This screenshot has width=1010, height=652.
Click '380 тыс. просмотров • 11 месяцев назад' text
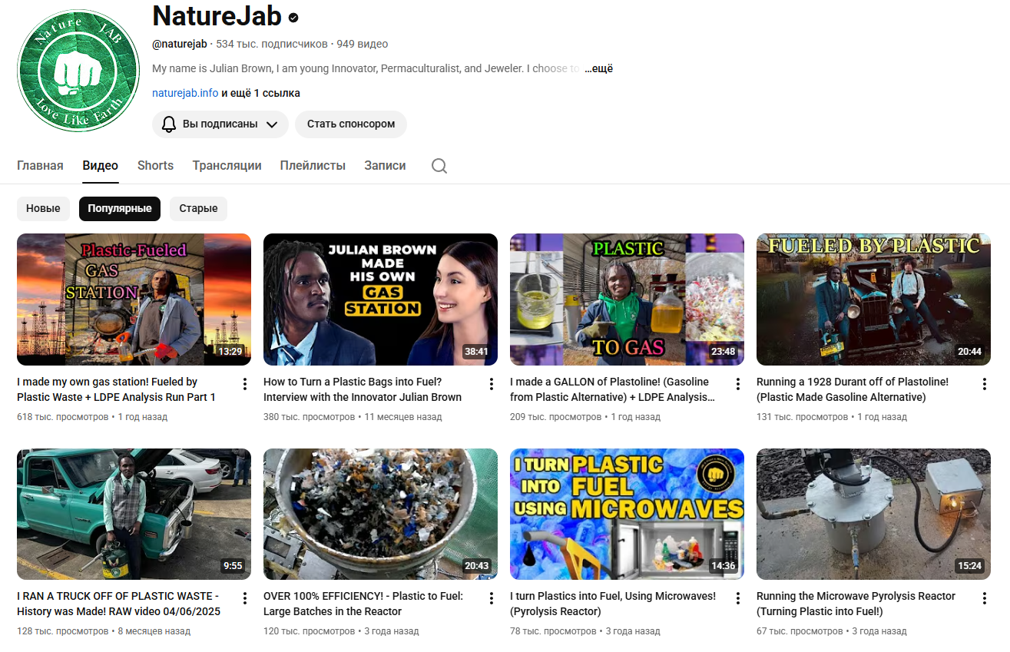pyautogui.click(x=353, y=417)
